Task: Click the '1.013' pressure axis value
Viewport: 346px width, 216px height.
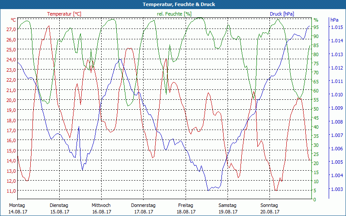Action: (337, 54)
